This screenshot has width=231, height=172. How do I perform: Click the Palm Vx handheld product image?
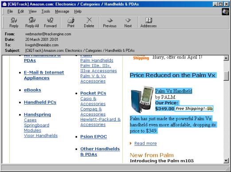142,100
